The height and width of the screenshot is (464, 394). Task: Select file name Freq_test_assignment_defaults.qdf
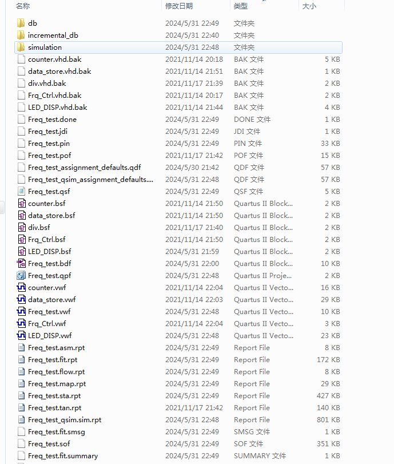[85, 168]
